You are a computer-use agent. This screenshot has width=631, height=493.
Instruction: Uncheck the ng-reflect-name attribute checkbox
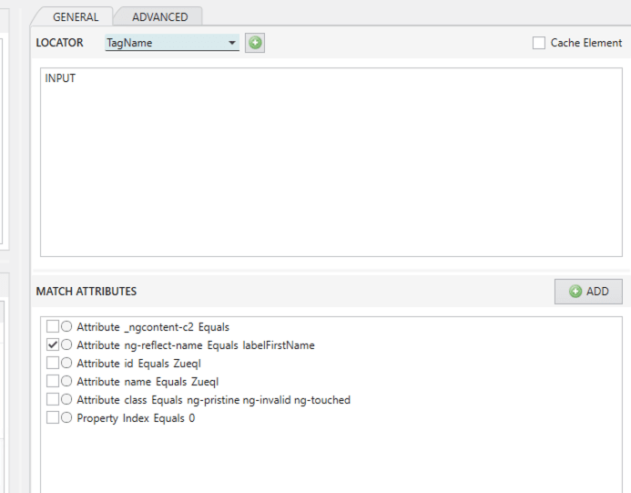pos(53,344)
